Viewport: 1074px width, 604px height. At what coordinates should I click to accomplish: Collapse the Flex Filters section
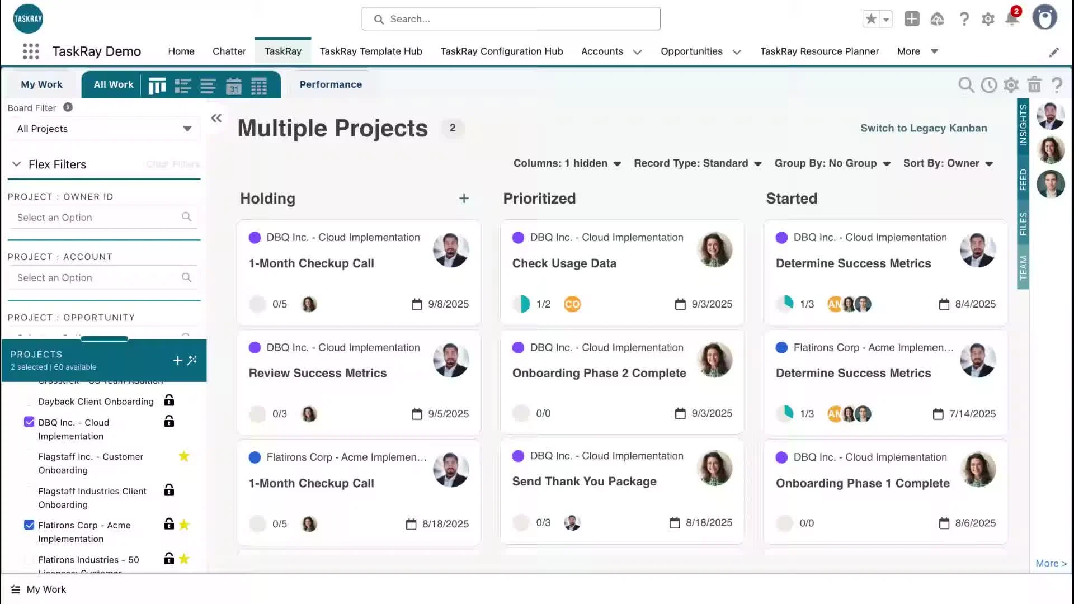tap(17, 164)
